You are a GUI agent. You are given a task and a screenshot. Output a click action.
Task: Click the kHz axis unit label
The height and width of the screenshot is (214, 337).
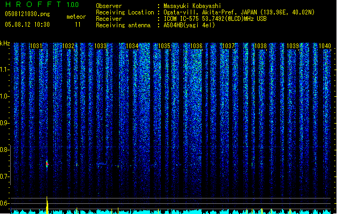[x=5, y=43]
